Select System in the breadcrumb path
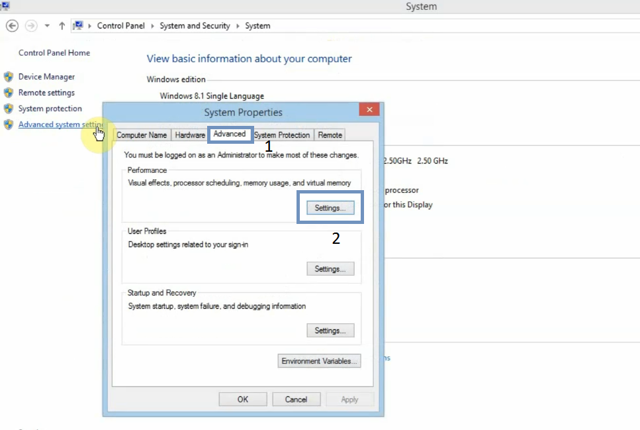 [x=257, y=26]
